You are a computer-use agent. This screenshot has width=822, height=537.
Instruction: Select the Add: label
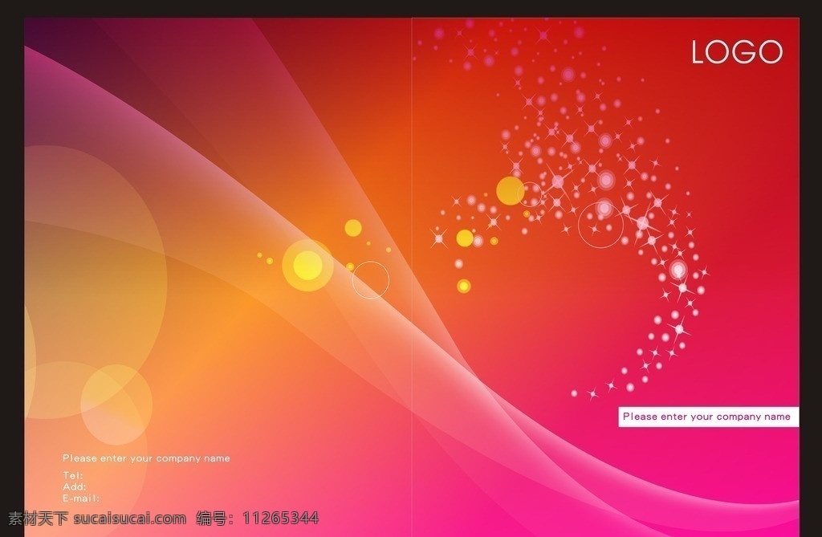[75, 486]
